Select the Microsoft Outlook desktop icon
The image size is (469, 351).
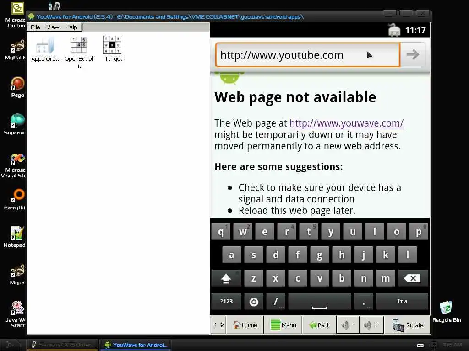[16, 15]
